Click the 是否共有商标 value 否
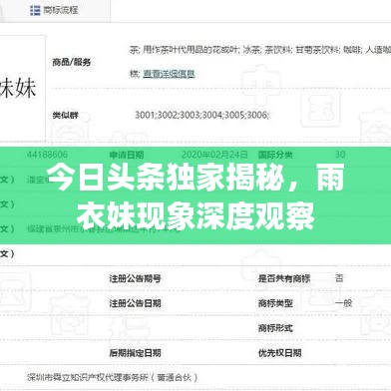Image resolution: width=391 pixels, height=391 pixels. 339,278
